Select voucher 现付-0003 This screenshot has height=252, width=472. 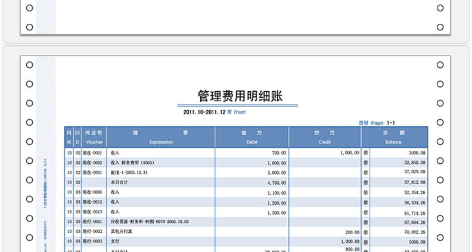pyautogui.click(x=92, y=241)
